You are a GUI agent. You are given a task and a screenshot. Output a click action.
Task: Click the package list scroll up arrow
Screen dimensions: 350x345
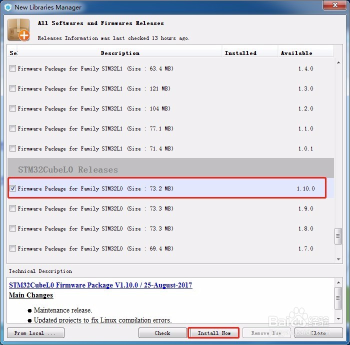click(x=338, y=62)
